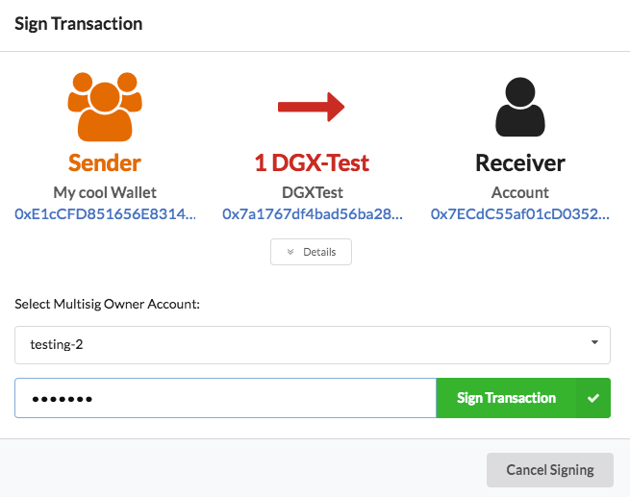Click the red transfer arrow icon
Viewport: 630px width, 497px height.
[x=311, y=107]
